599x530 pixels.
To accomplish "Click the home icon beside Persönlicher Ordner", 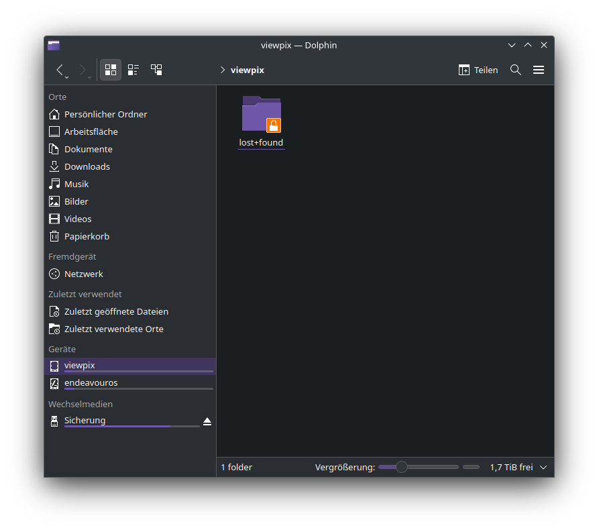I will click(54, 114).
